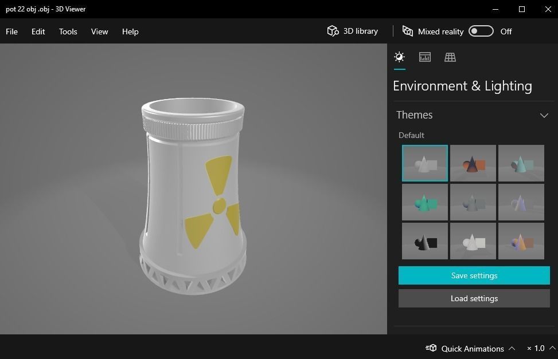Collapse the Themes section chevron
Screen dimensions: 558x359
[x=544, y=115]
